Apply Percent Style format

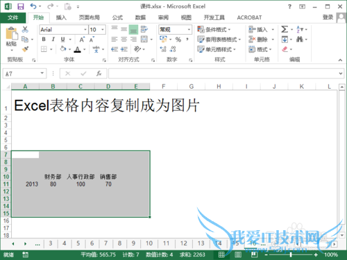point(178,40)
